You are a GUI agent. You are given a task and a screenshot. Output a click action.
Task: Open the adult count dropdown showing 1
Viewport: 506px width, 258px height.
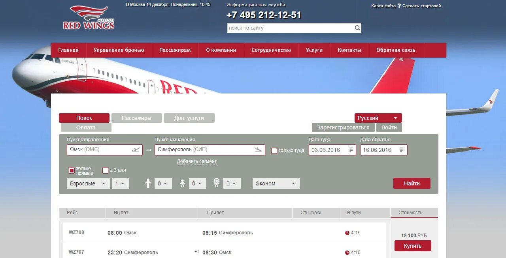tap(121, 183)
